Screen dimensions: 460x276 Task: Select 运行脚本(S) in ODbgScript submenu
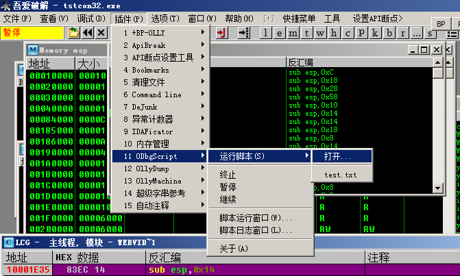tap(260, 156)
